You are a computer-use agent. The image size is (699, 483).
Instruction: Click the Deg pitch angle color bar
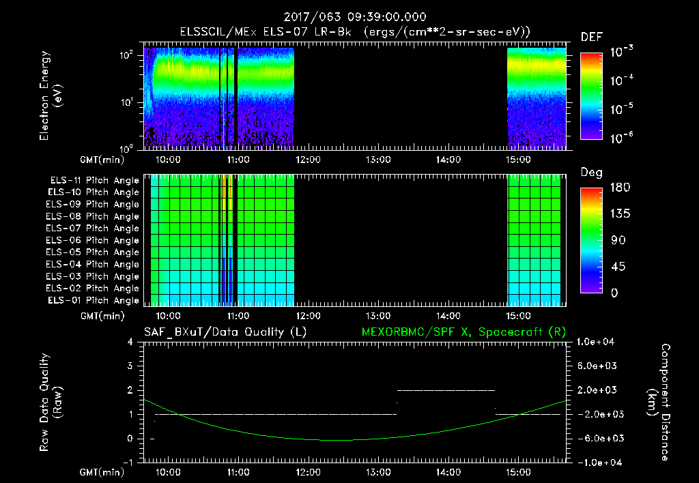592,241
